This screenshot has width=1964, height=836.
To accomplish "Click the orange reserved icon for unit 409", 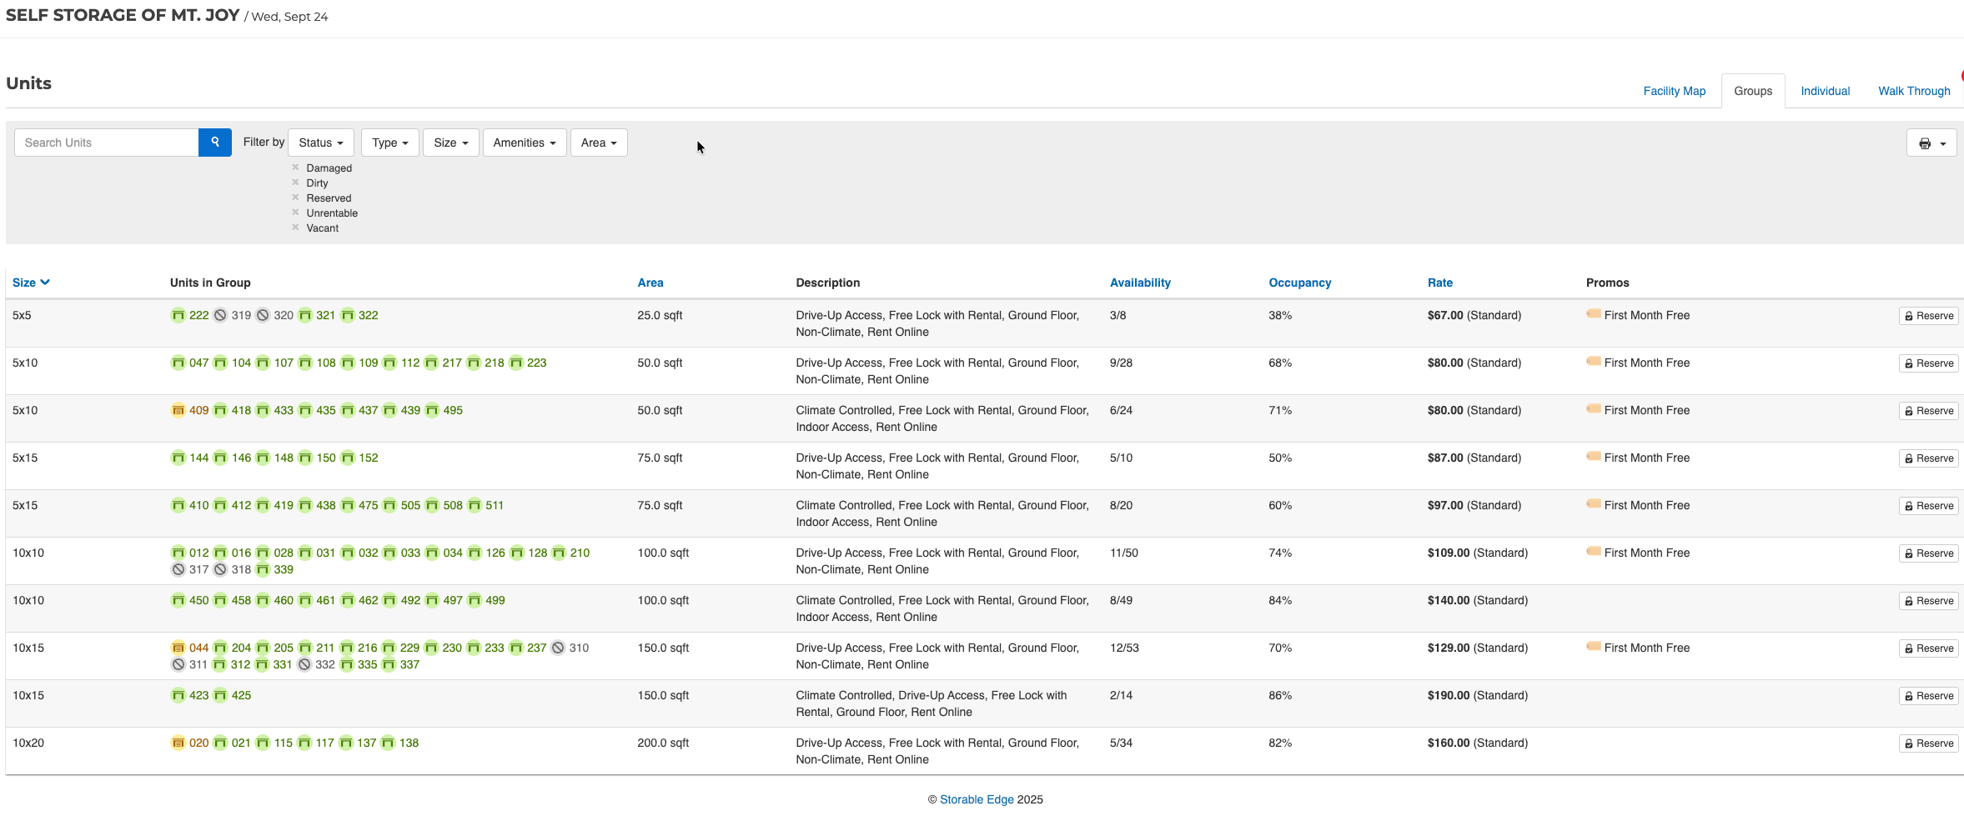I will (178, 411).
